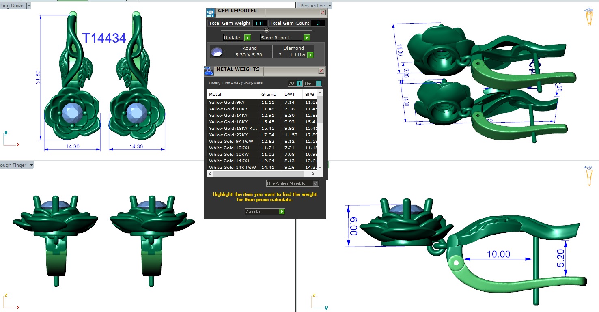Open the Looking Down viewport dropdown arrow
This screenshot has width=599, height=312.
[28, 6]
